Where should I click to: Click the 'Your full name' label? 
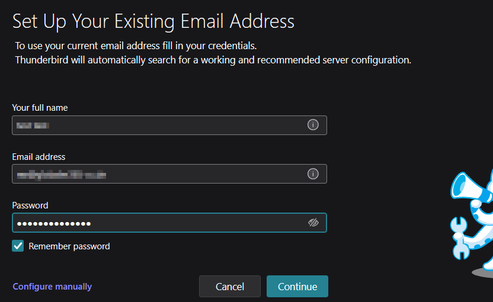click(x=40, y=108)
